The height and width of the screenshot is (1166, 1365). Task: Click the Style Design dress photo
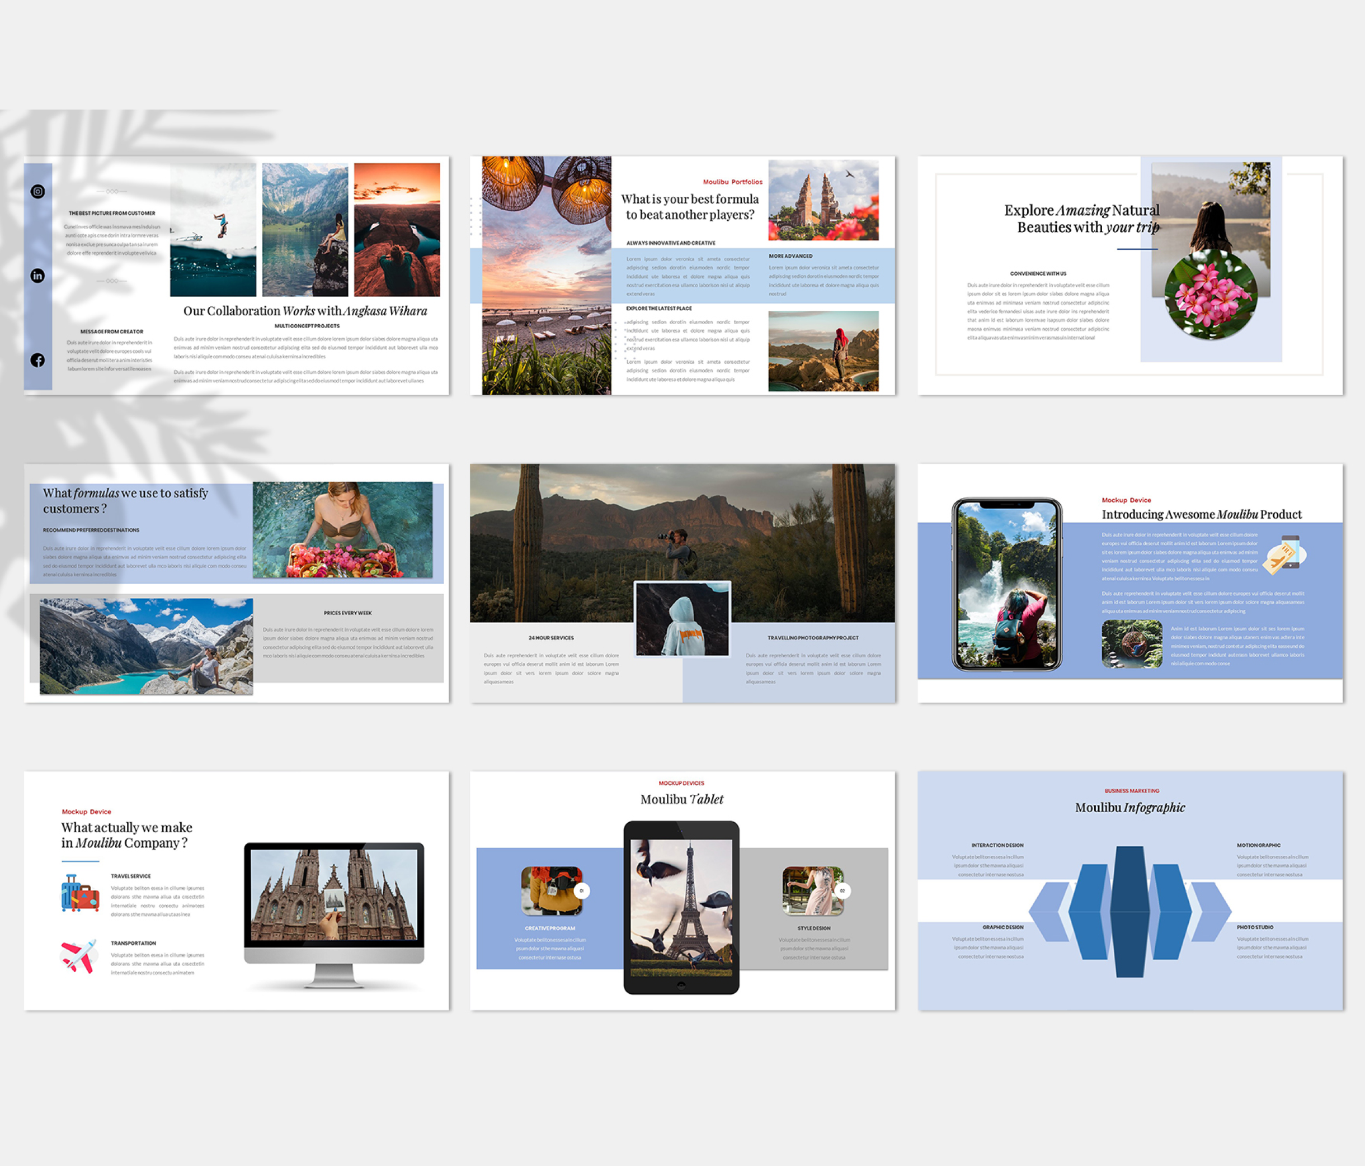(x=813, y=891)
